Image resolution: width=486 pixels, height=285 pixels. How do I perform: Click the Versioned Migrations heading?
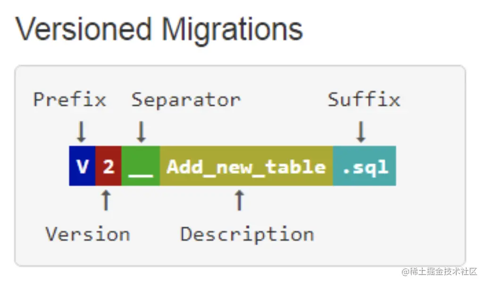pos(159,30)
